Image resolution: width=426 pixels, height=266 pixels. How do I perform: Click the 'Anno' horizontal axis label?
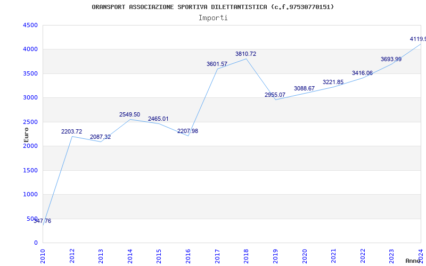[x=413, y=261]
